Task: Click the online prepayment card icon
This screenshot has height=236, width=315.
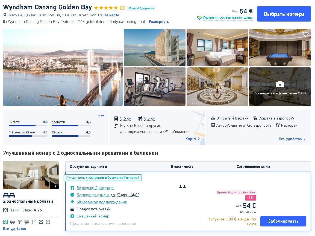Action: [x=72, y=209]
